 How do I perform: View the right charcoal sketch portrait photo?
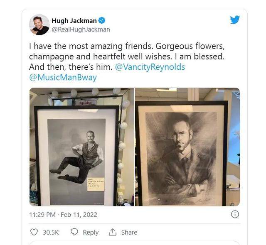point(187,147)
